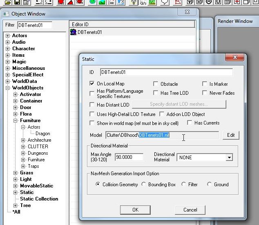The height and width of the screenshot is (225, 259).
Task: Enable the Obstacle checkbox
Action: point(156,84)
